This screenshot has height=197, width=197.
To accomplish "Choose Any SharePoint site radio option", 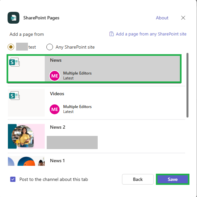I will pyautogui.click(x=50, y=47).
